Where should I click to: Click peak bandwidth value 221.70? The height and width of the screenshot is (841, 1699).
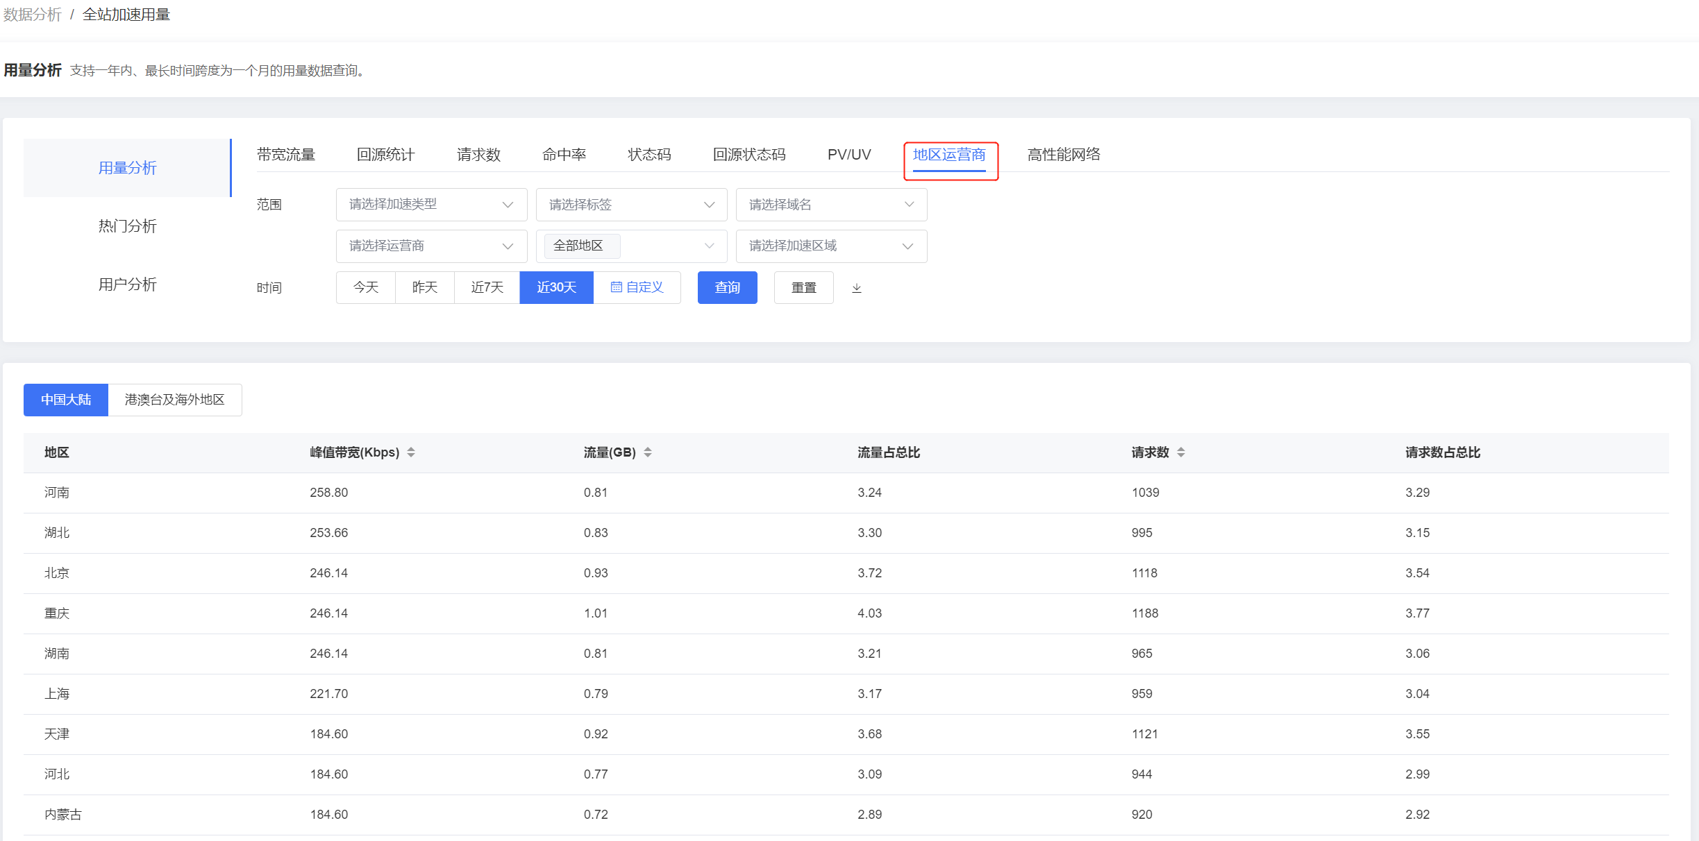point(329,694)
